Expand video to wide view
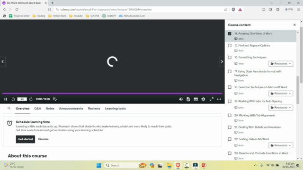 click(219, 99)
